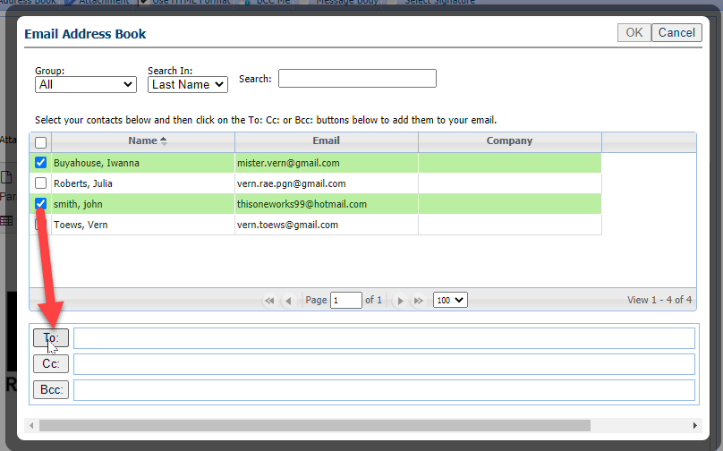Viewport: 723px width, 451px height.
Task: Click the Roberts, Julia name cell
Action: (x=143, y=183)
